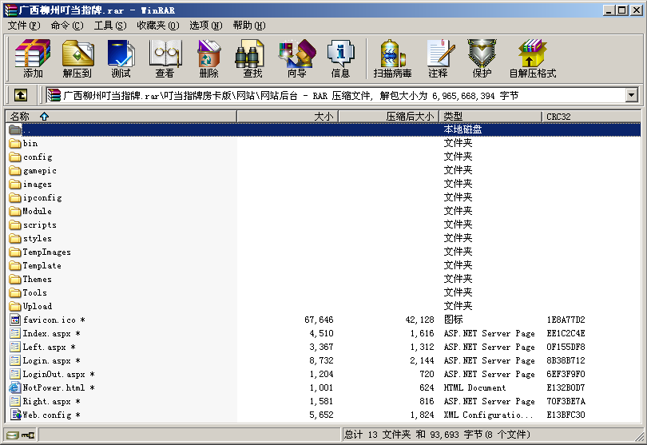Select the config folder

click(38, 157)
